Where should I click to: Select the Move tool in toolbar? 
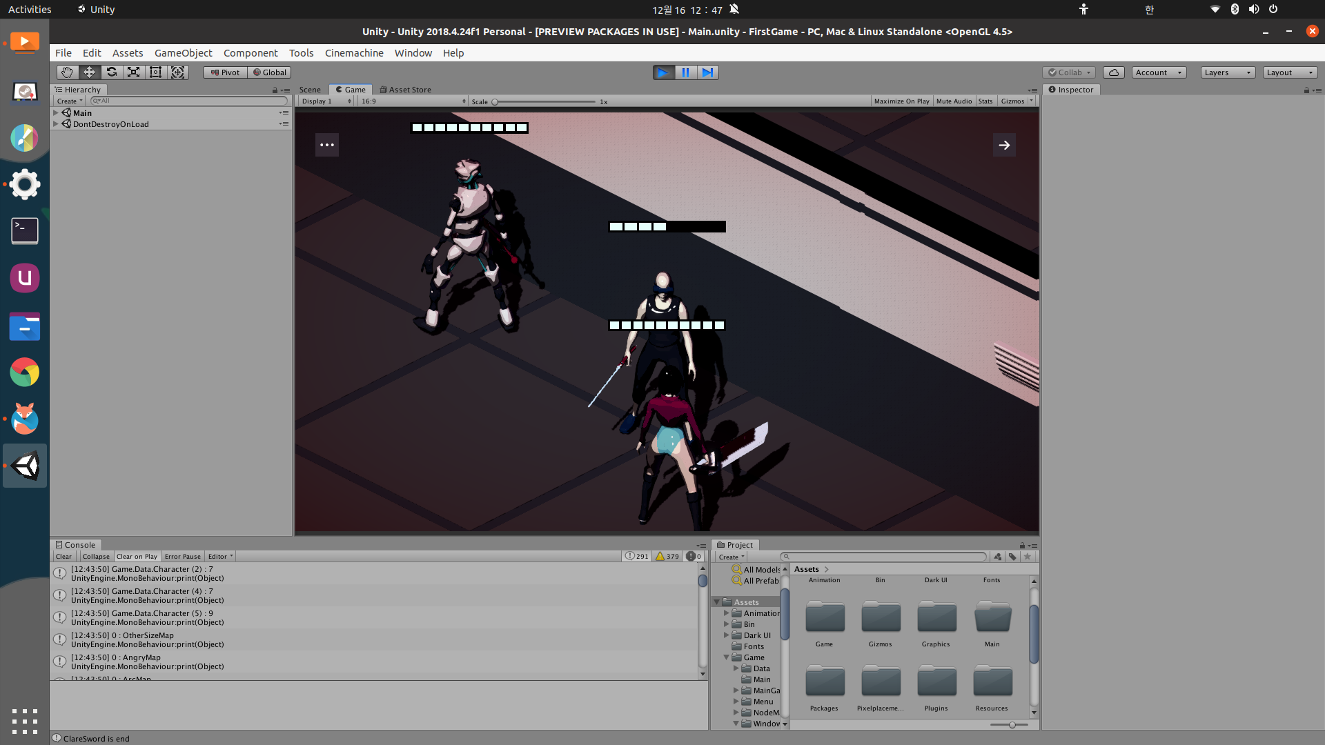89,72
